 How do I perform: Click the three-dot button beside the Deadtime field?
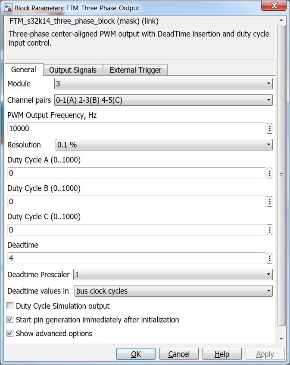coord(270,258)
